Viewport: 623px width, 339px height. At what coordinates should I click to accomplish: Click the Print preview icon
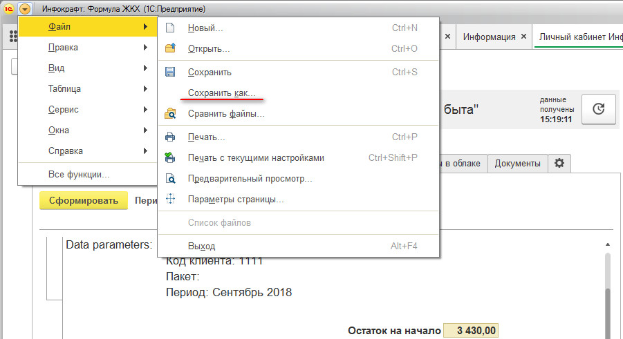tap(170, 179)
